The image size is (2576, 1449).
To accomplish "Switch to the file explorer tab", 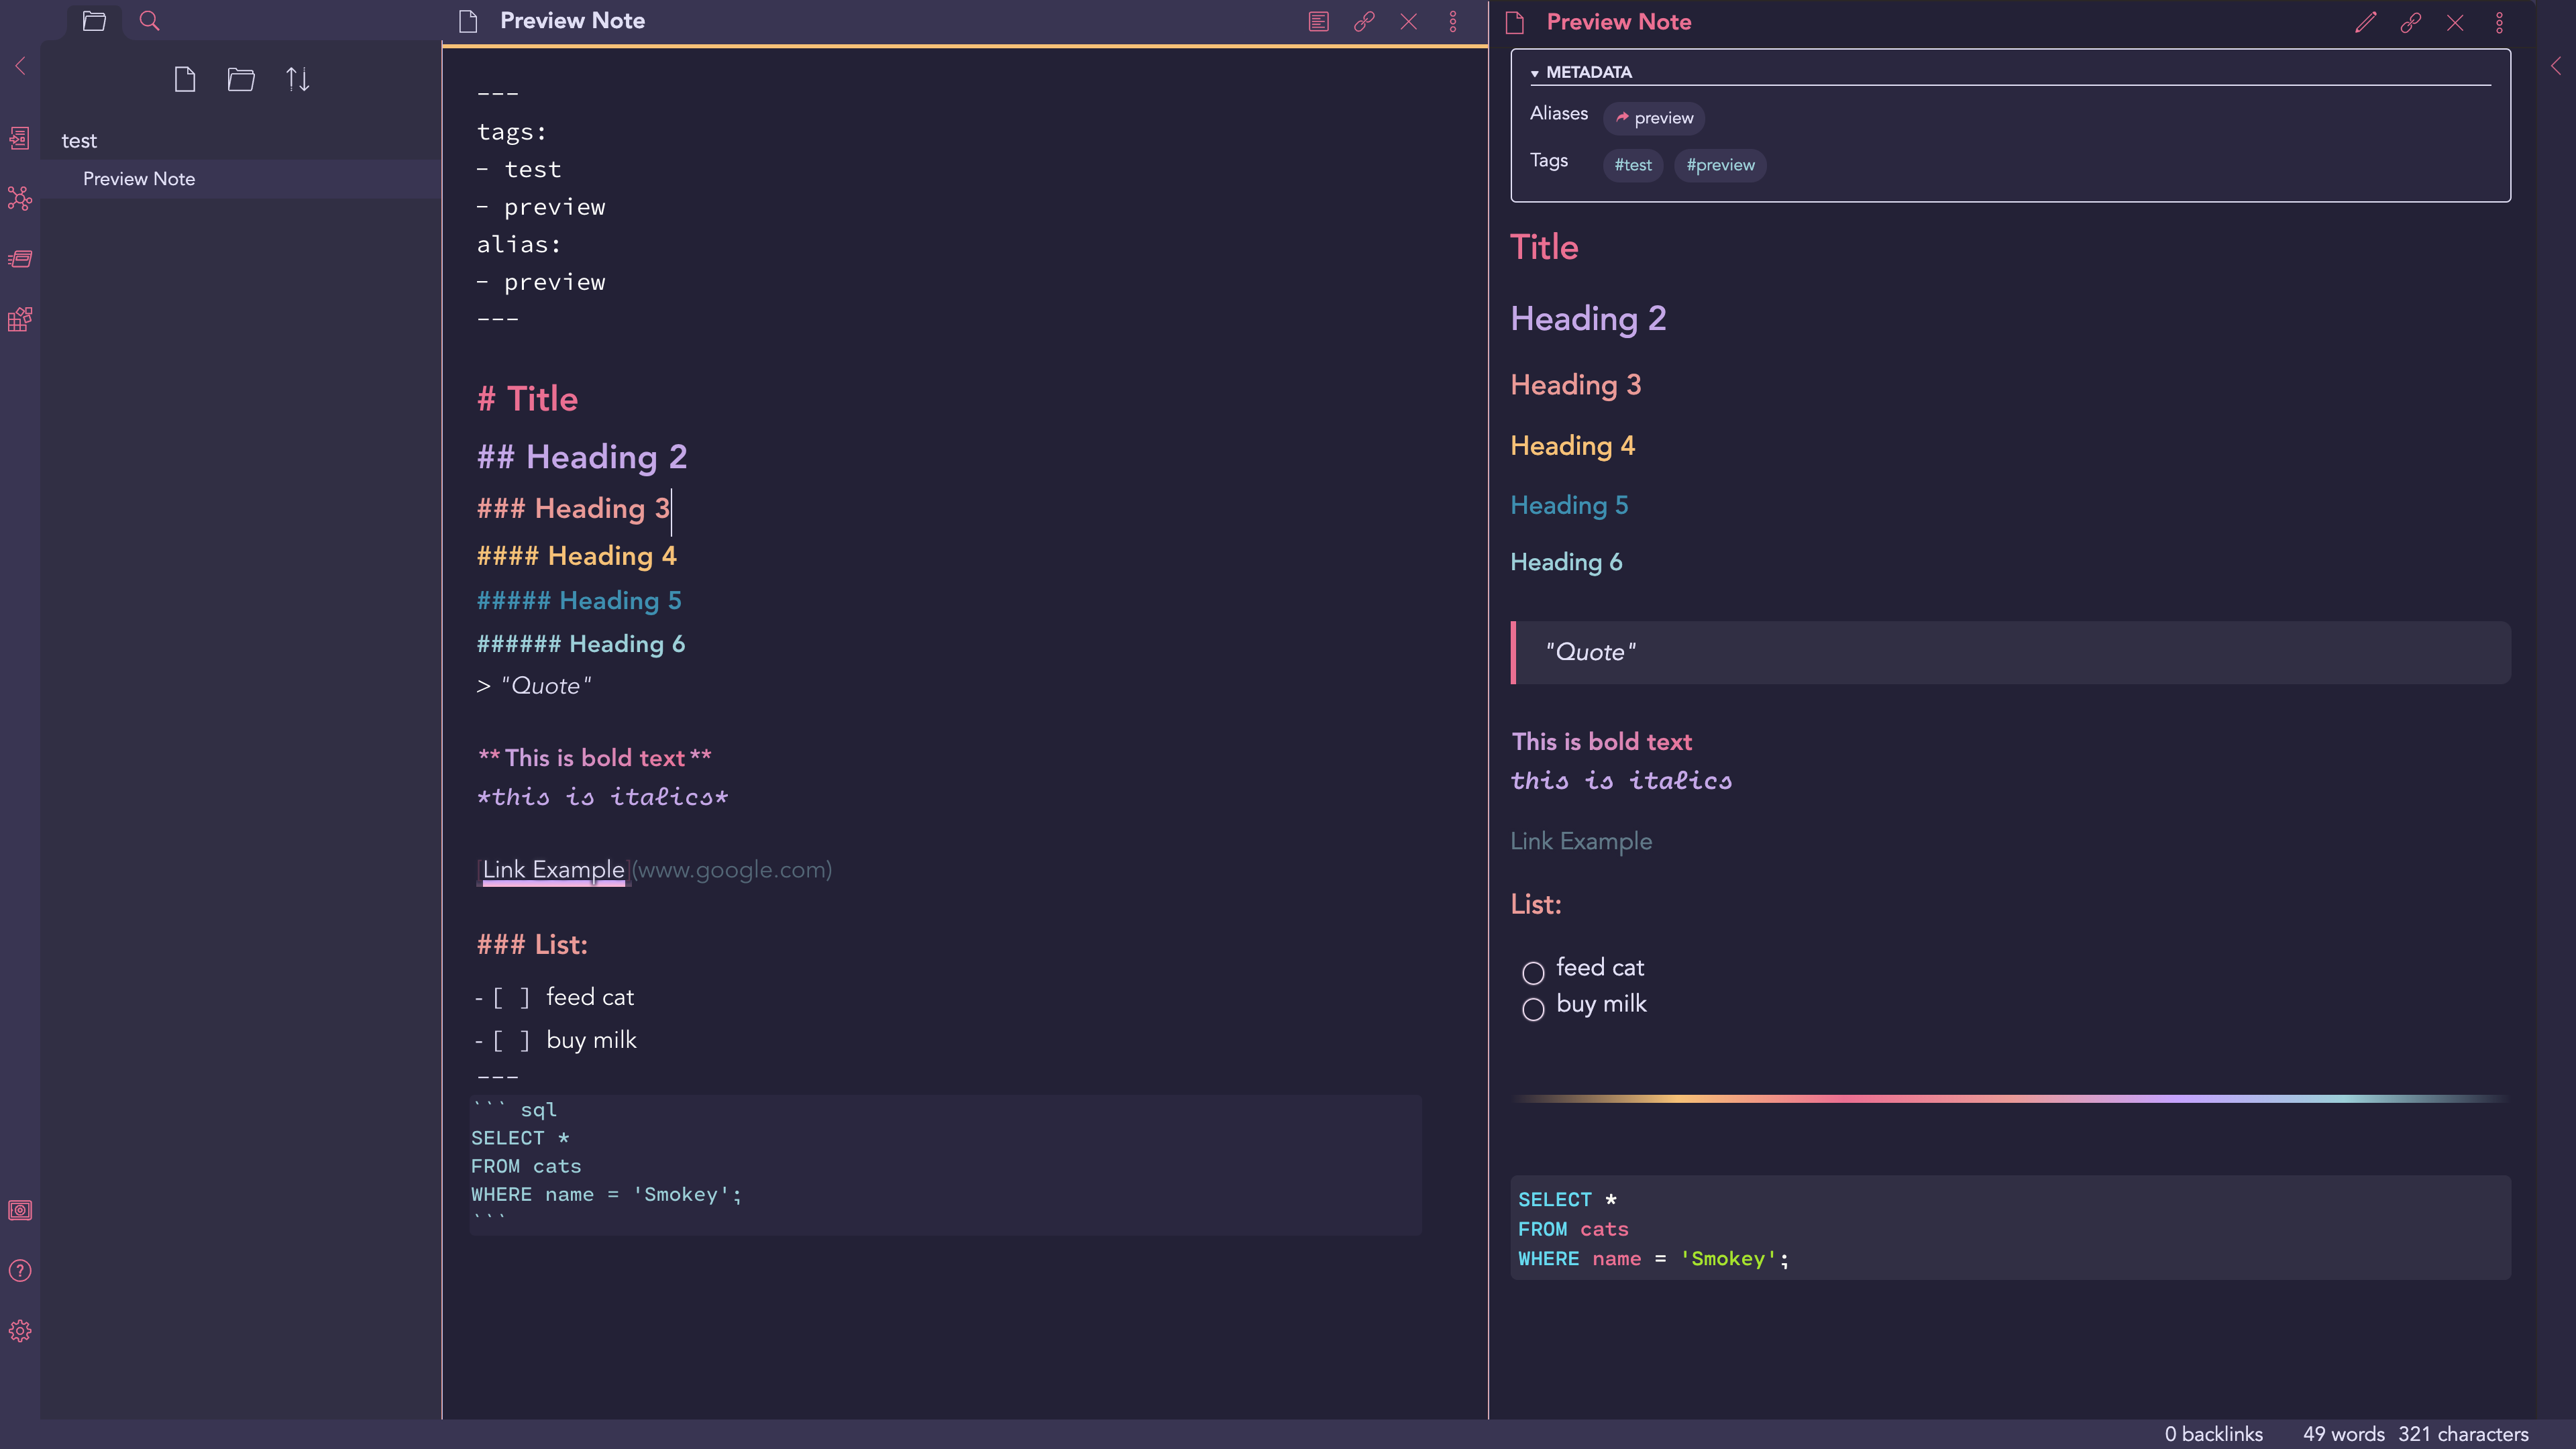I will click(94, 21).
